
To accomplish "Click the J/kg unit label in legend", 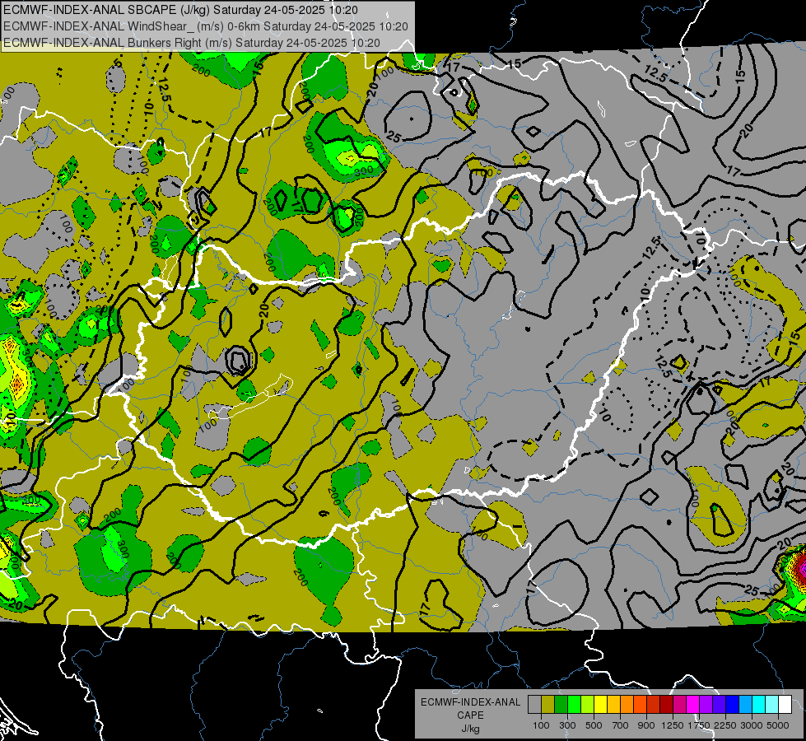I will pos(470,729).
